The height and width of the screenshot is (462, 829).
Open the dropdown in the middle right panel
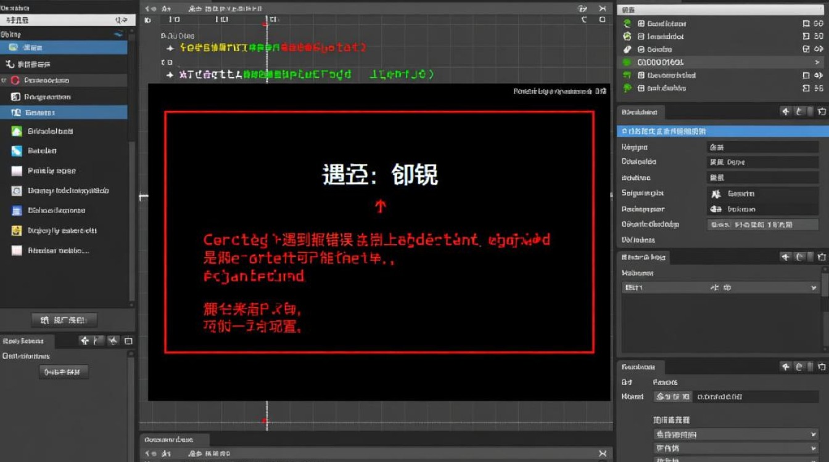pos(720,288)
